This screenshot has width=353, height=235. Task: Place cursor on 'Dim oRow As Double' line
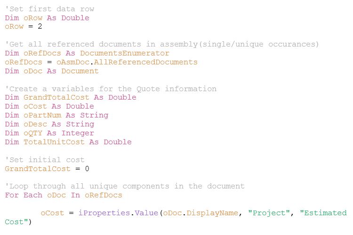tap(47, 18)
